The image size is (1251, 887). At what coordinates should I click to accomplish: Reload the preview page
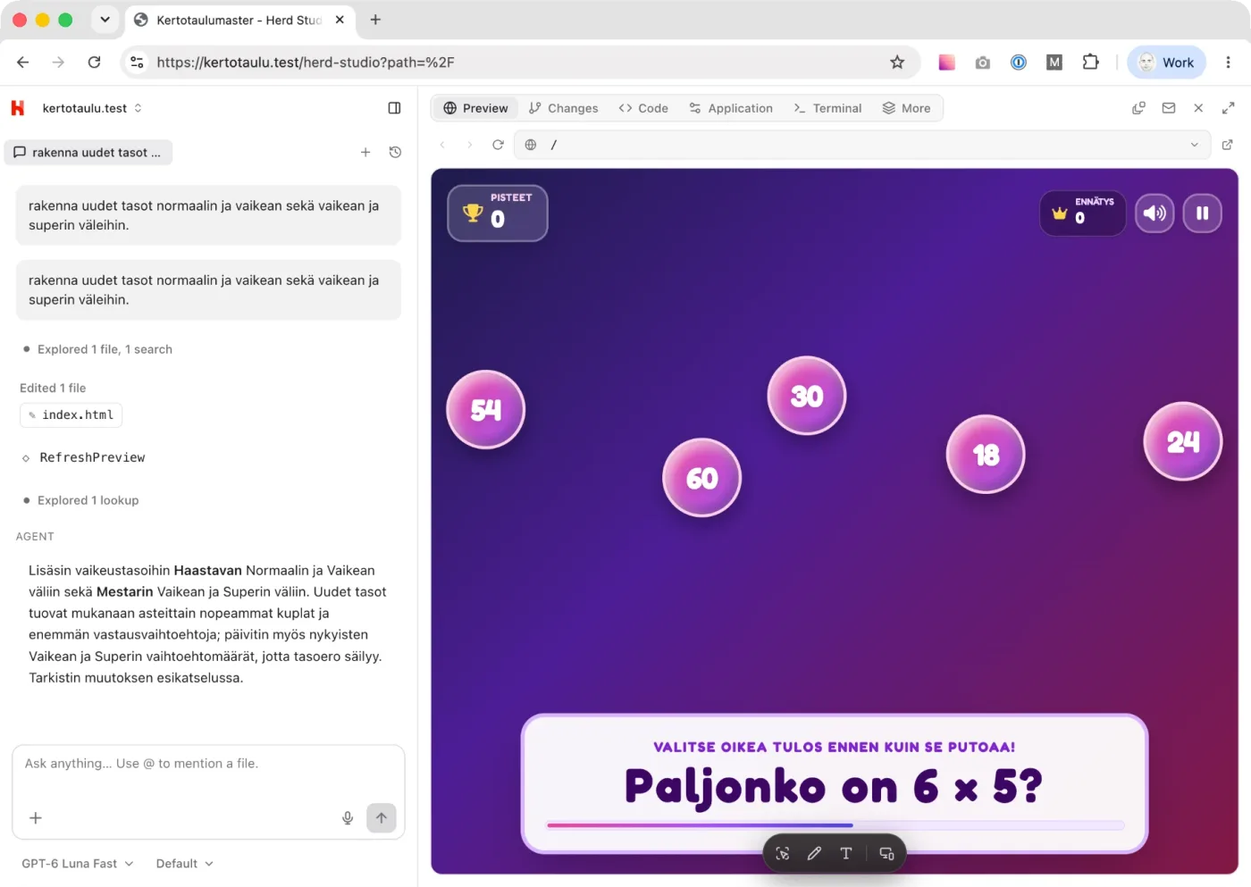498,145
